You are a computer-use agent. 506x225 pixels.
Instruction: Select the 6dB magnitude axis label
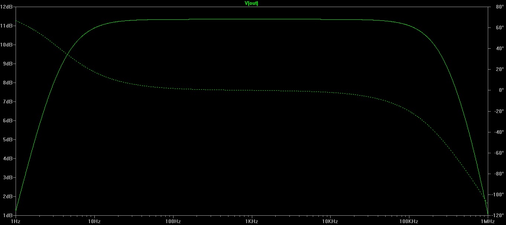pos(8,120)
